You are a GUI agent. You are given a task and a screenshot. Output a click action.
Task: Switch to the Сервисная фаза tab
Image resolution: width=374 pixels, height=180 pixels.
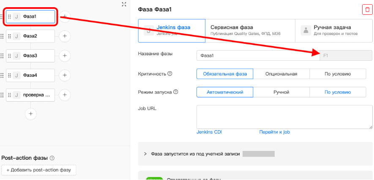250,30
